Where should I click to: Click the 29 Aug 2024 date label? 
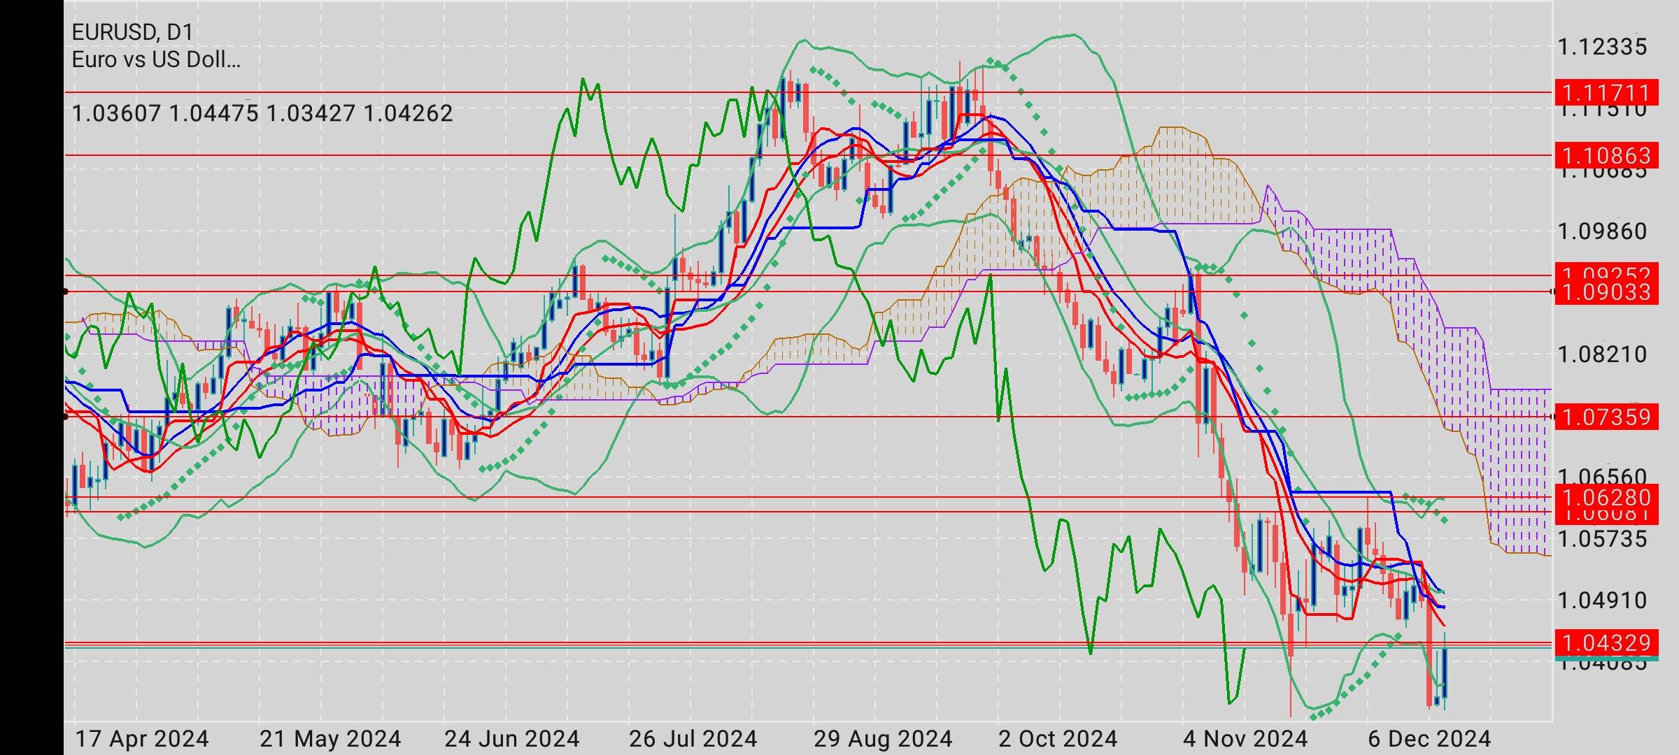(x=883, y=739)
